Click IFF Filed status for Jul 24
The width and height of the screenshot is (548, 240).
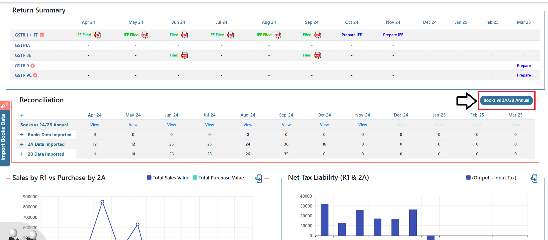[217, 35]
